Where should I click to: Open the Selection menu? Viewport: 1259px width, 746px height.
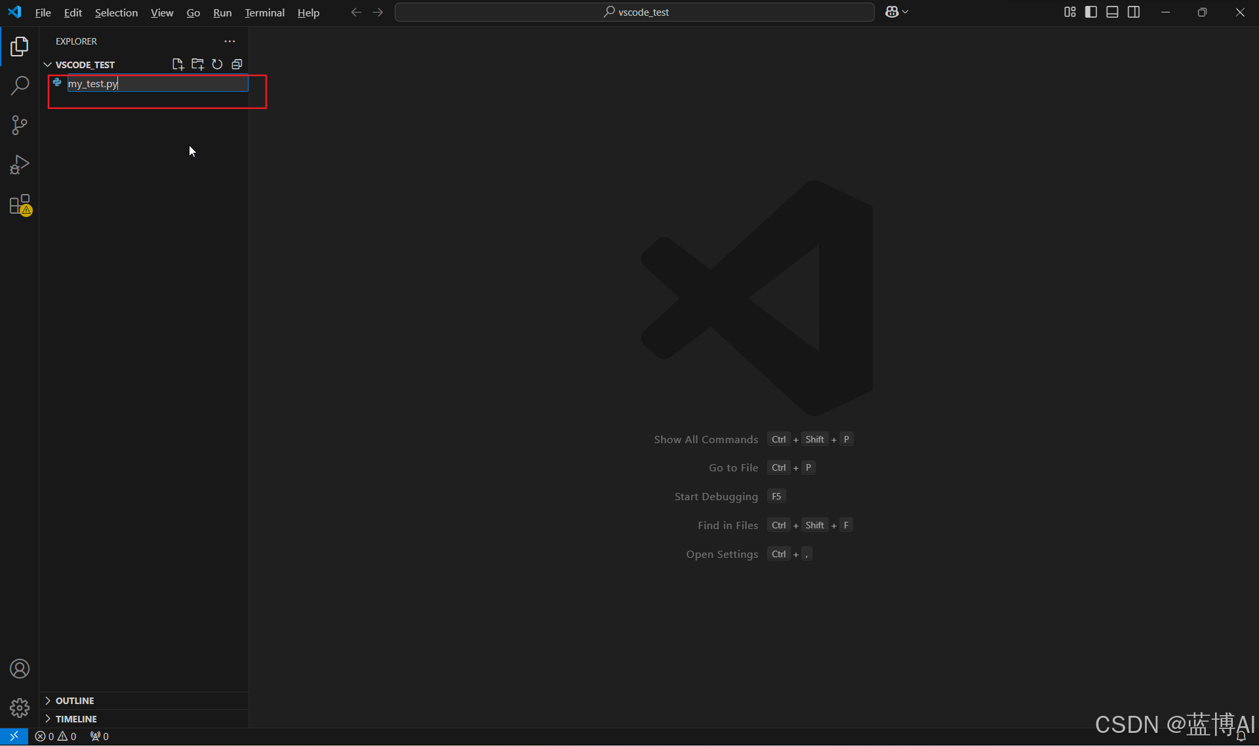(x=116, y=12)
